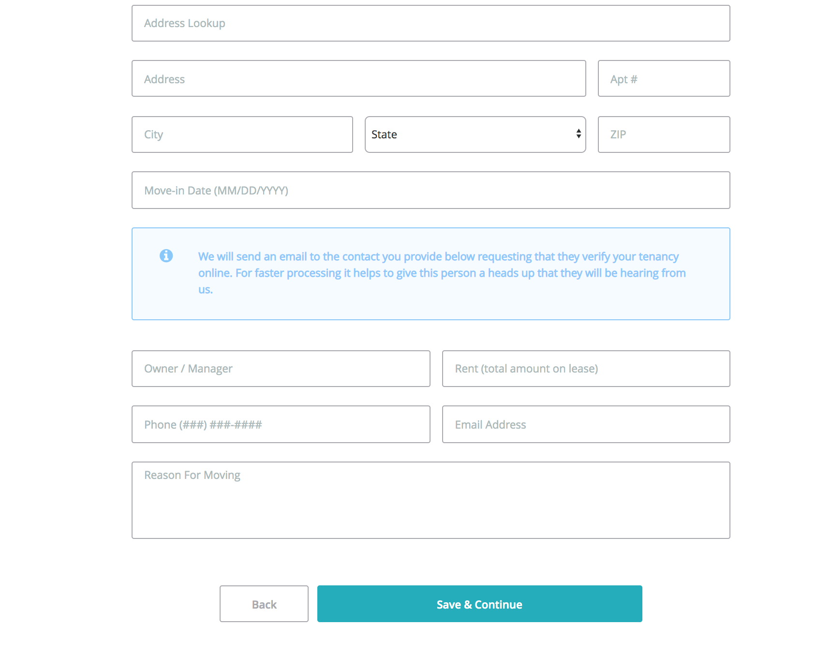
Task: Focus the Phone number field
Action: coord(281,424)
